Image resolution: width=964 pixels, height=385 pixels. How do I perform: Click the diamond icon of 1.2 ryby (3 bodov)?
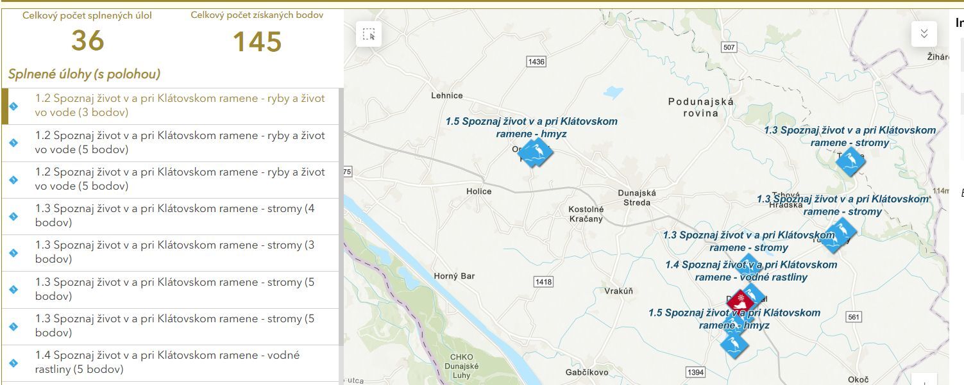pos(13,106)
